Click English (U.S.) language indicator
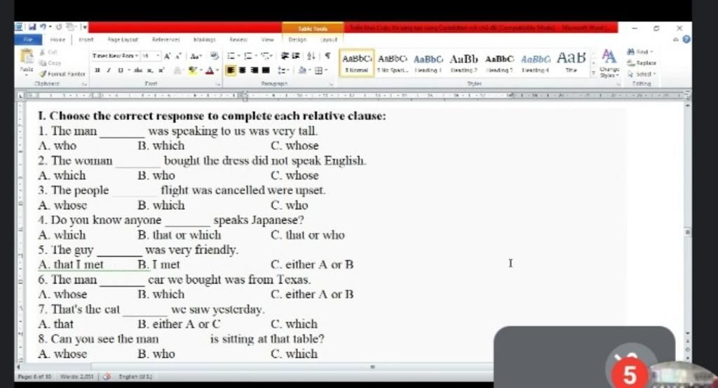Viewport: 718px width, 388px height. coord(135,377)
